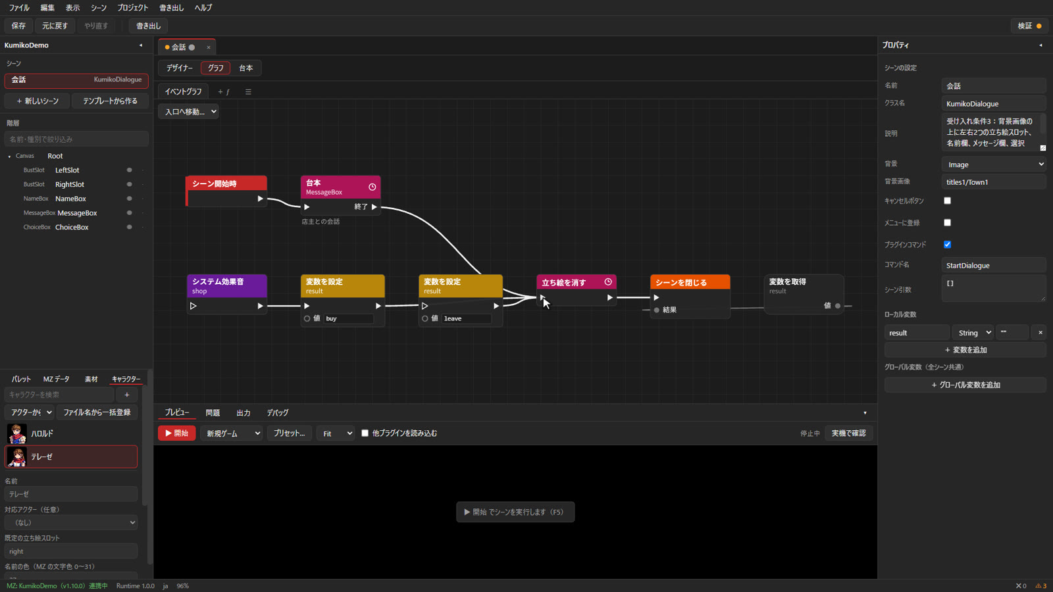Uncheck the プラグインコマンド checkbox
Viewport: 1053px width, 592px height.
947,245
